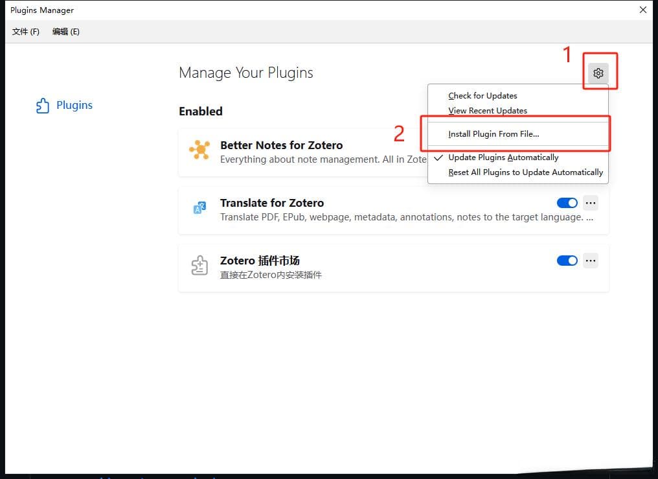The height and width of the screenshot is (479, 658).
Task: Click the Translate PDF, EPub description text
Action: [407, 217]
